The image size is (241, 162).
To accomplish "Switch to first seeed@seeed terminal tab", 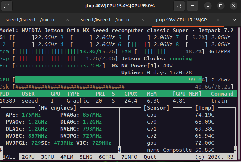I will 32,20.
